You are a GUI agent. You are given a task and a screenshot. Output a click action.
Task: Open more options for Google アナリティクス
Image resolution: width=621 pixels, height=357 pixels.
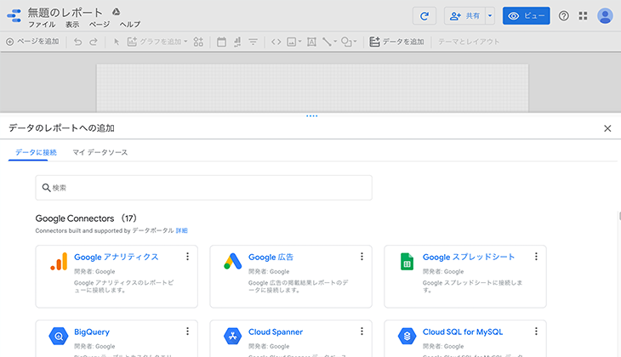[187, 257]
